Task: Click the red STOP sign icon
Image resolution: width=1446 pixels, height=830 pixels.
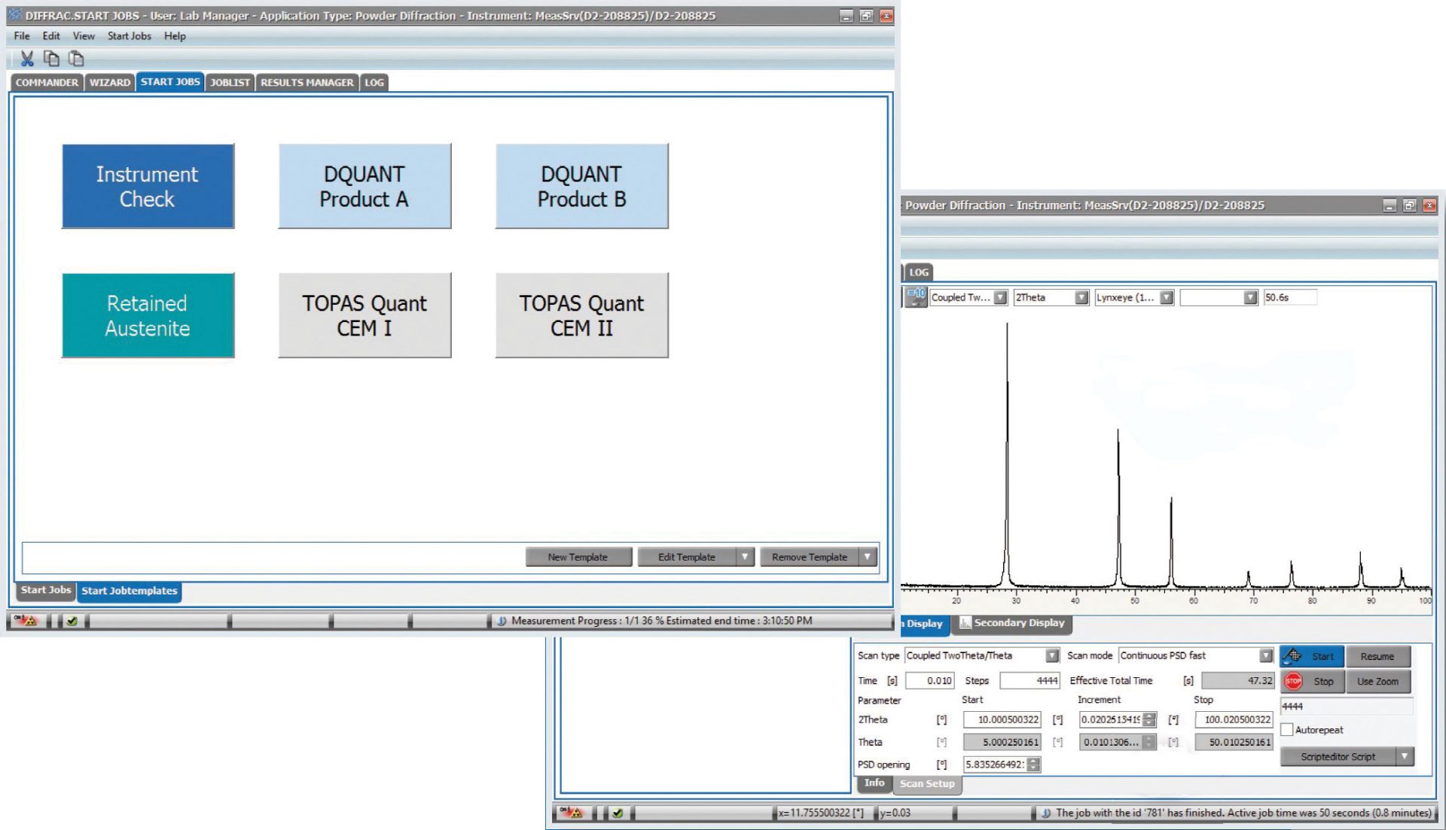Action: point(1293,681)
